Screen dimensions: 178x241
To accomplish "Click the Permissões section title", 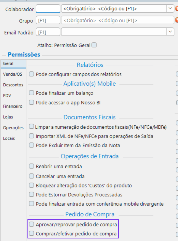I will coord(24,55).
